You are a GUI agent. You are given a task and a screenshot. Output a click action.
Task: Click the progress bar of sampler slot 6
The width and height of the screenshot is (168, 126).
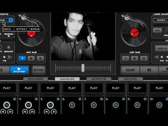(x=72, y=95)
